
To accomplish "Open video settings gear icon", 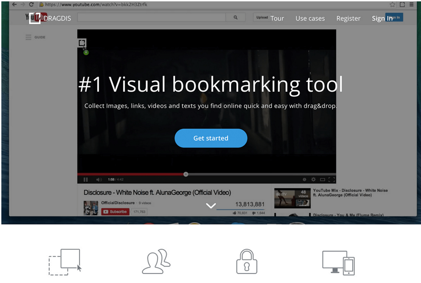I will pyautogui.click(x=313, y=180).
